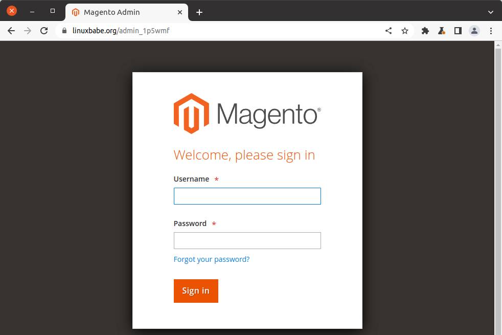View site info via padlock icon
This screenshot has height=335, width=502.
64,31
